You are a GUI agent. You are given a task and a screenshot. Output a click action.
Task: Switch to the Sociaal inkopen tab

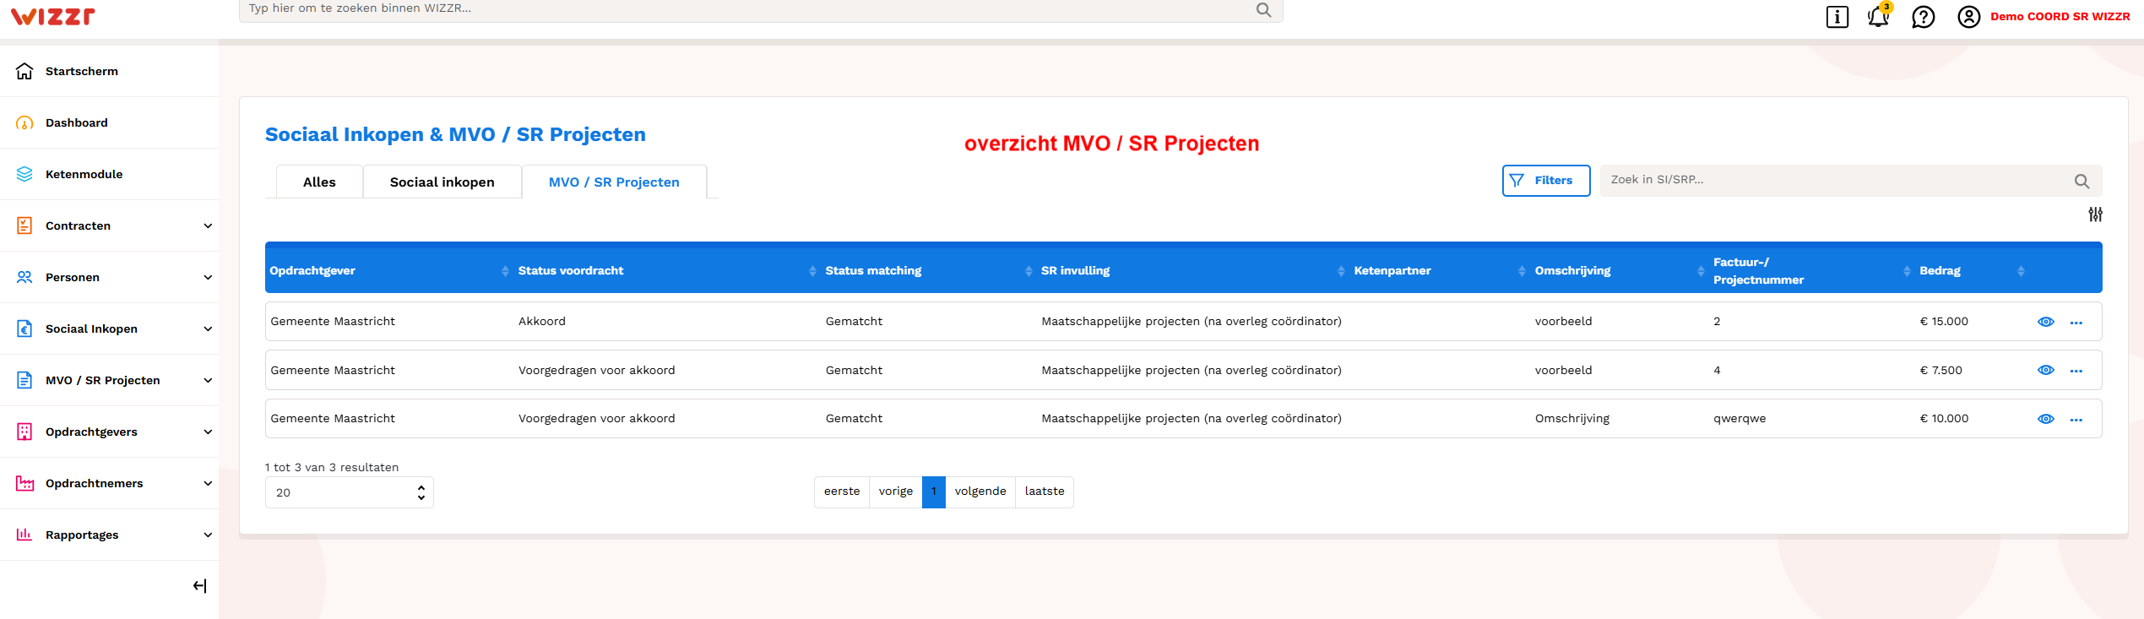(x=442, y=182)
